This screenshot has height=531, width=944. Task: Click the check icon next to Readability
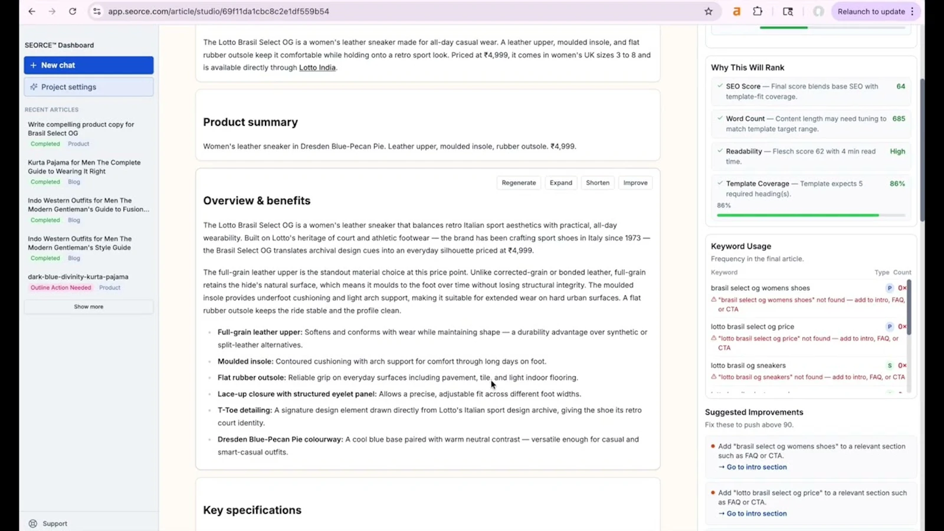click(720, 150)
